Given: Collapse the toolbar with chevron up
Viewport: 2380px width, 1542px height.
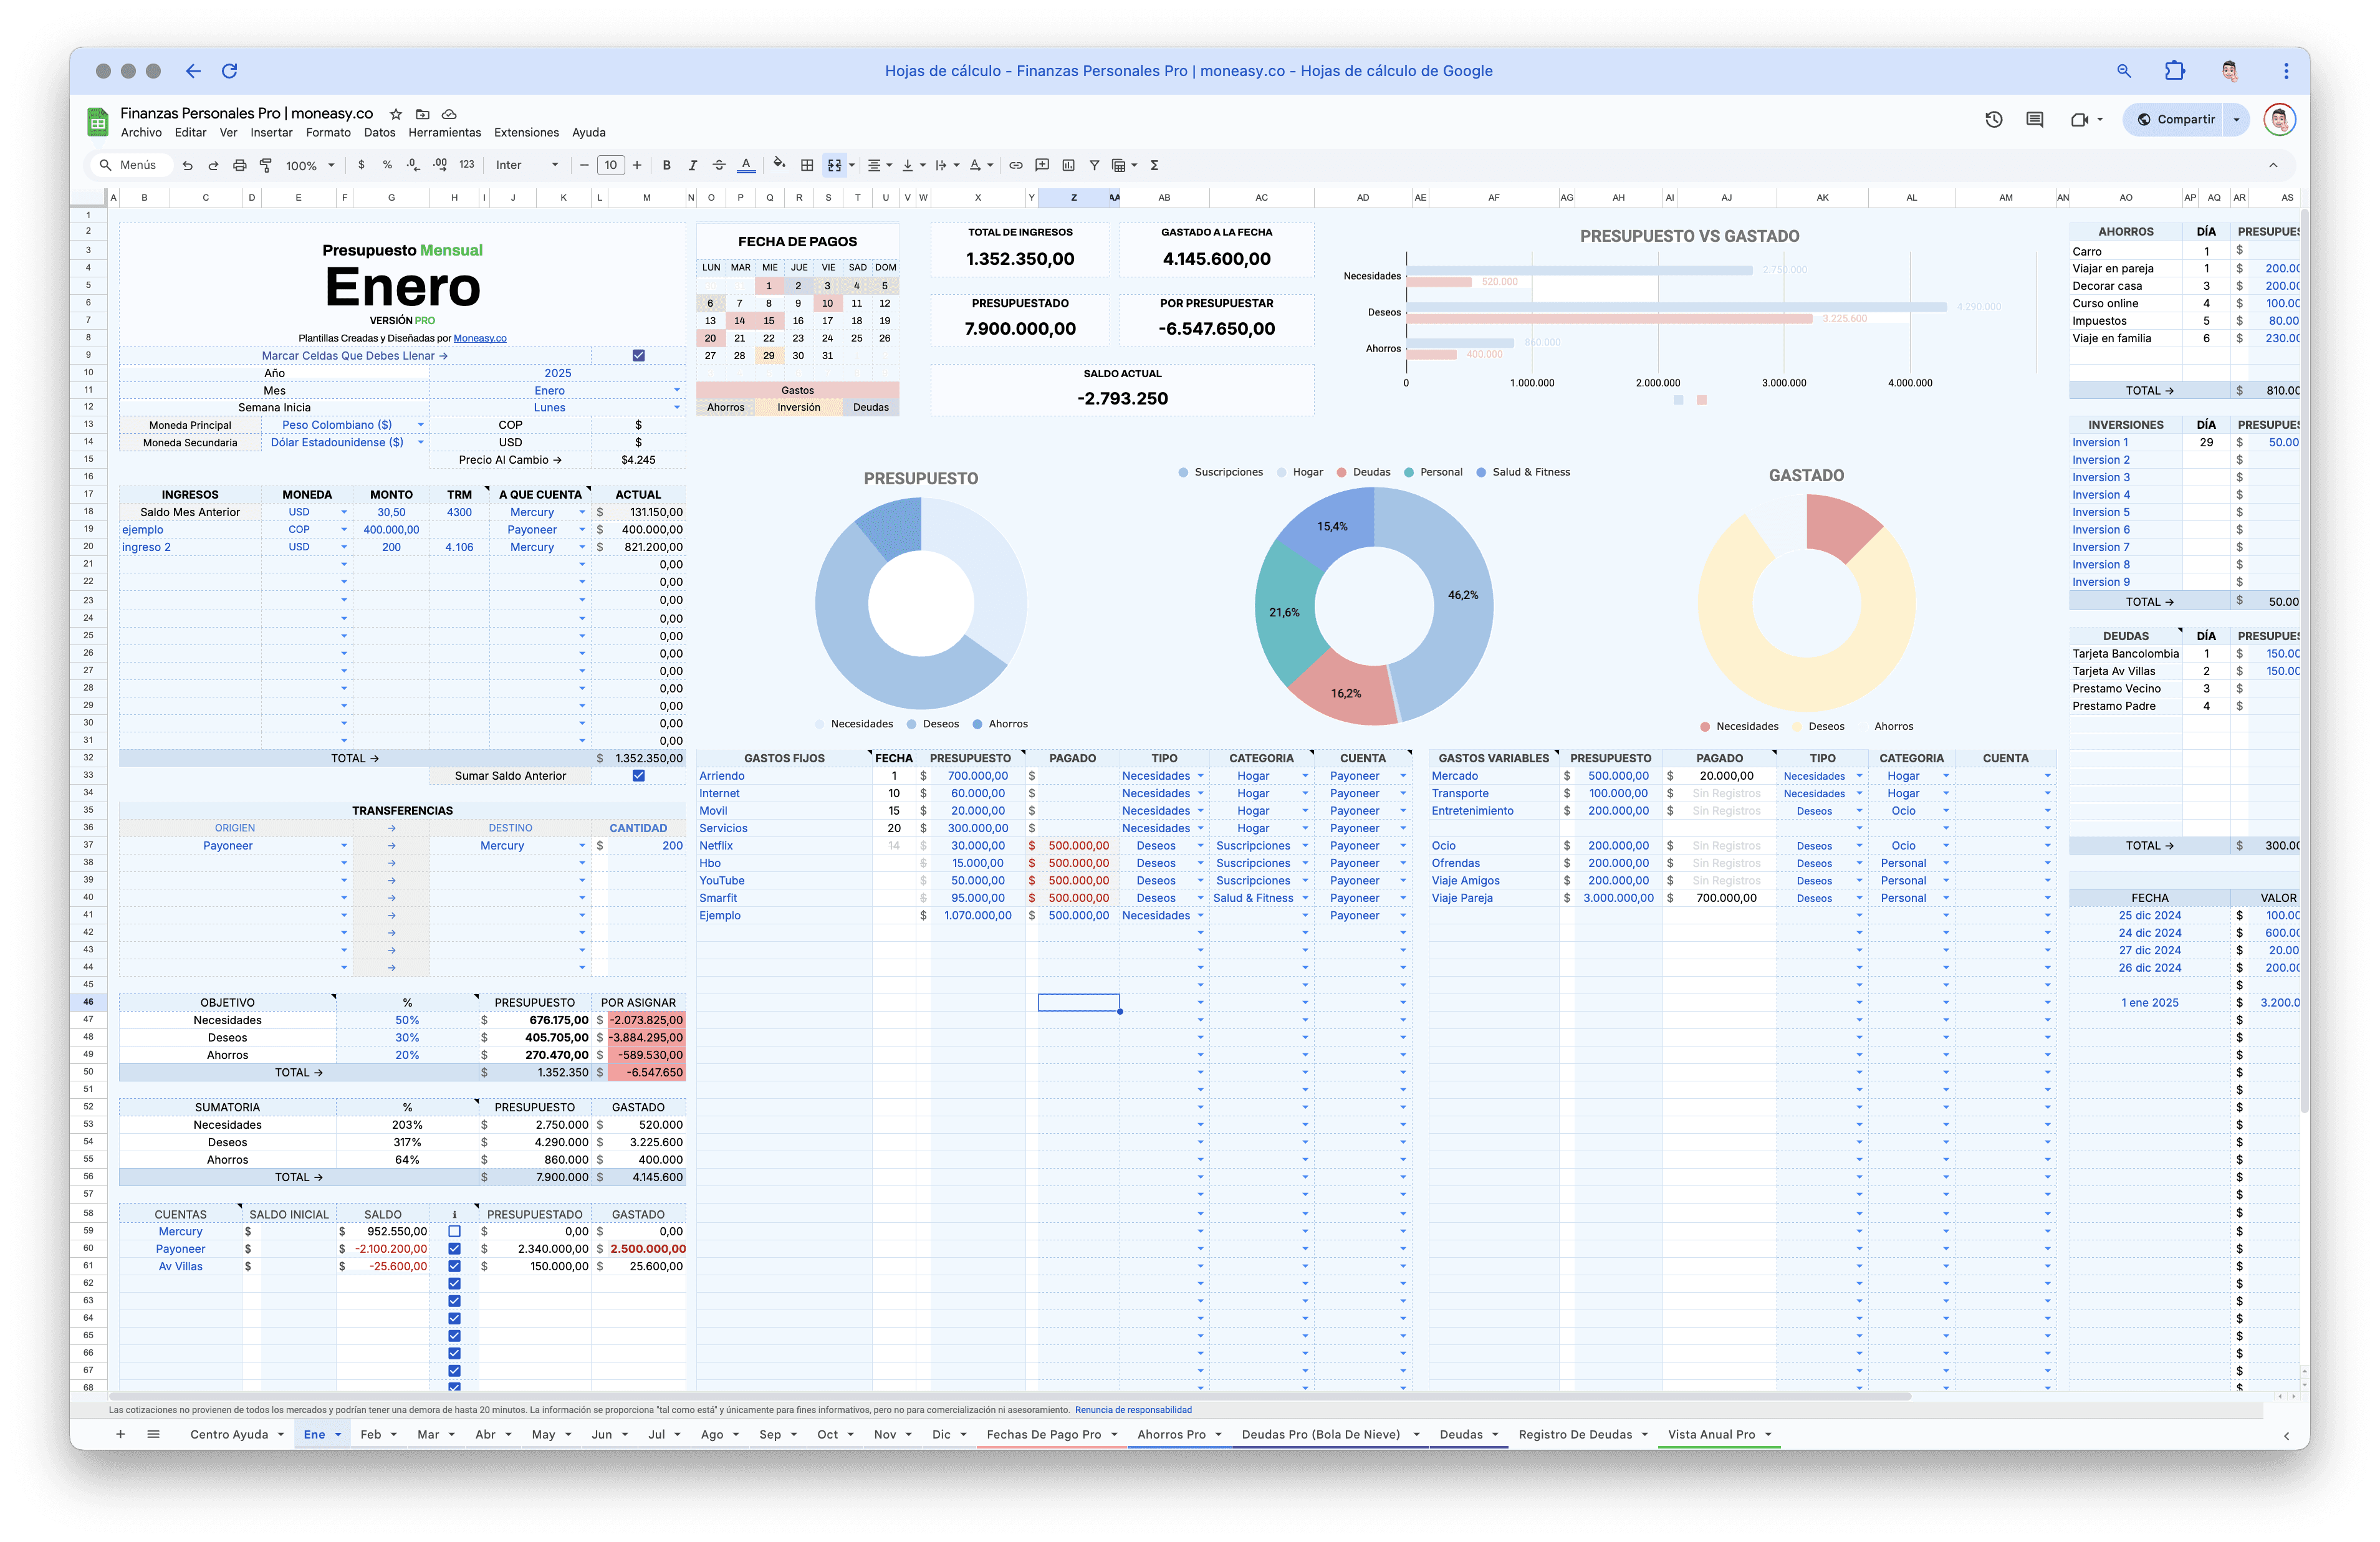Looking at the screenshot, I should tap(2273, 166).
